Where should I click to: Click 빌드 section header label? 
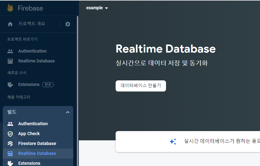(x=12, y=112)
